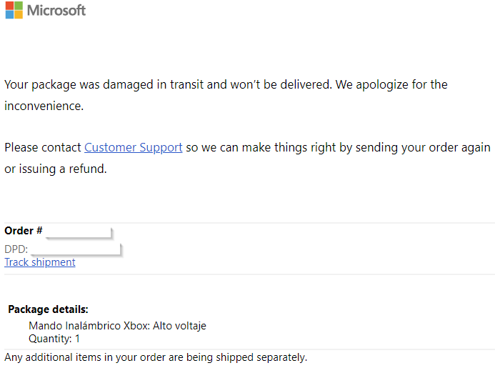The image size is (495, 373).
Task: Click the "Please contact" text before the link
Action: click(x=43, y=147)
